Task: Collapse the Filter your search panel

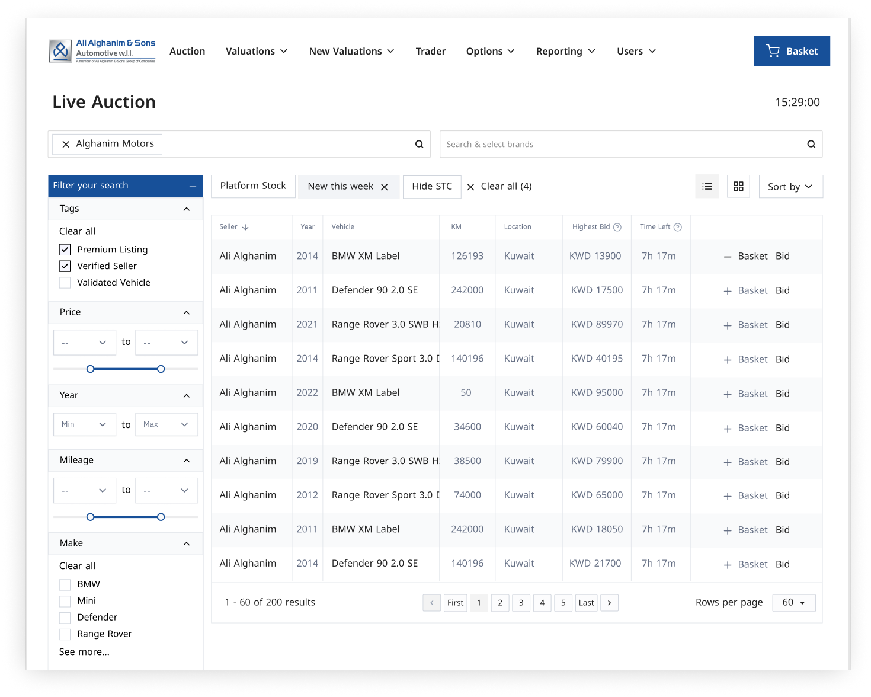Action: [x=193, y=186]
